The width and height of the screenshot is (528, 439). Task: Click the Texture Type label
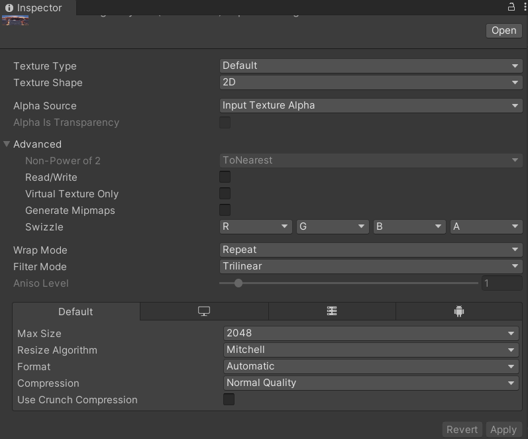(45, 66)
